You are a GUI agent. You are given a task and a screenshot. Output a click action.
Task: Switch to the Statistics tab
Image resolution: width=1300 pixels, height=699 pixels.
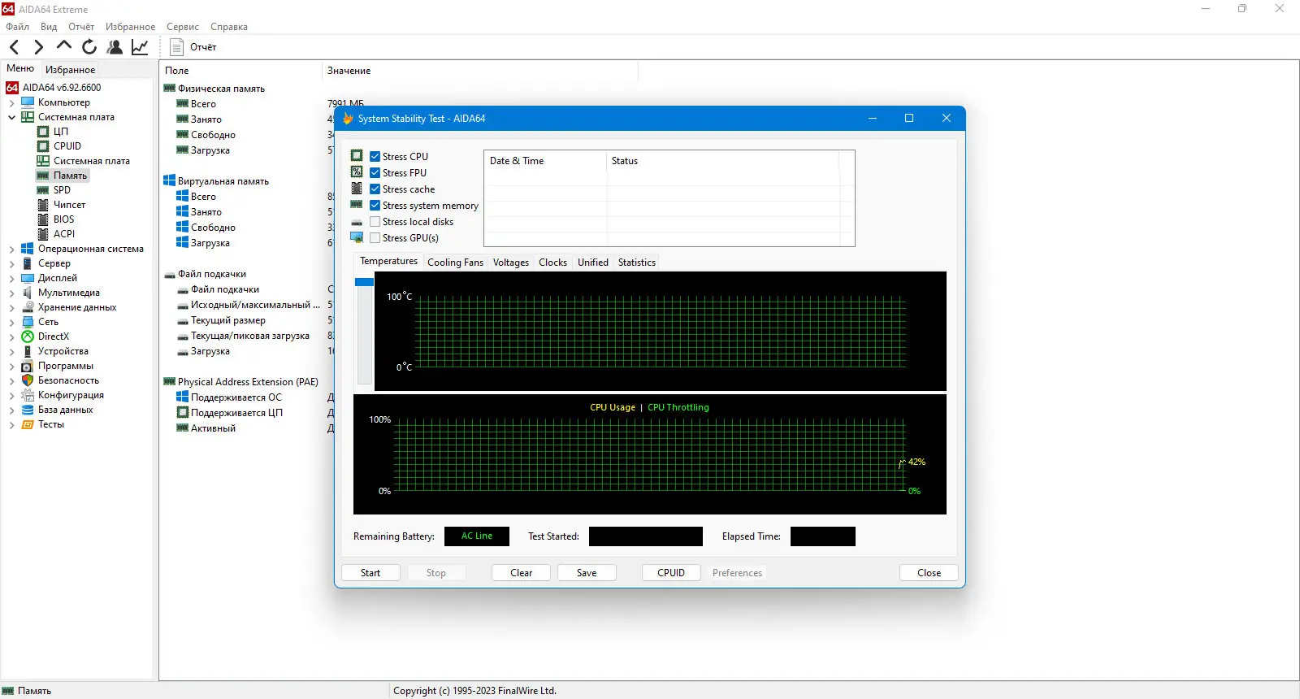[x=636, y=263]
